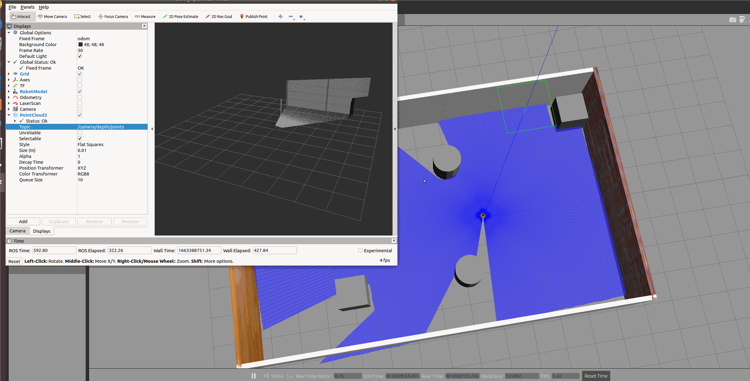This screenshot has height=381, width=750.
Task: Click Reset Time in Gazebo
Action: [x=596, y=376]
